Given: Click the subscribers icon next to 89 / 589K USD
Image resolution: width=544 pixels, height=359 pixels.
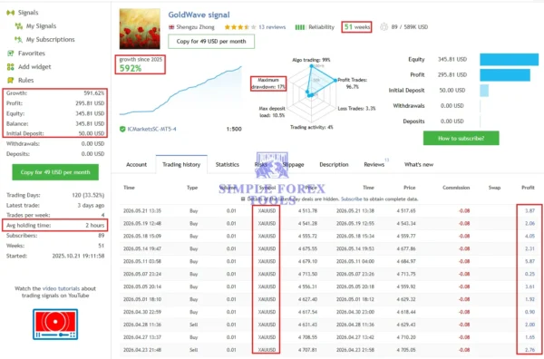Looking at the screenshot, I should click(384, 26).
